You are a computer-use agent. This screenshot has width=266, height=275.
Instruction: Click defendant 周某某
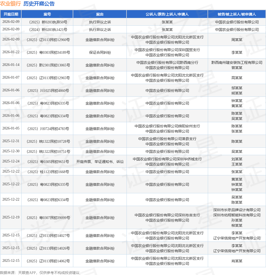pyautogui.click(x=237, y=40)
